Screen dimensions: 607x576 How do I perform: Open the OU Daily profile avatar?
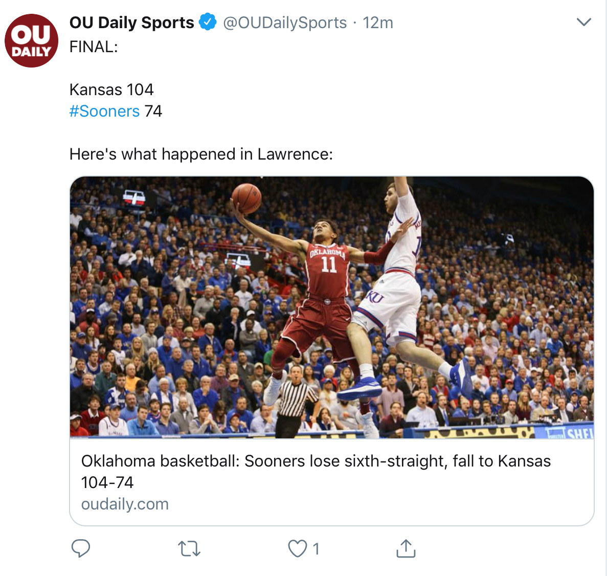click(32, 41)
